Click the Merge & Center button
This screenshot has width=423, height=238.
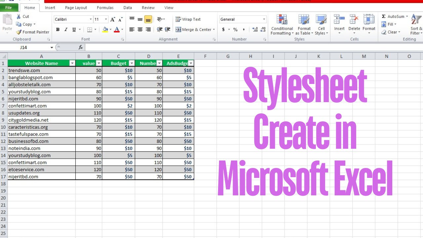point(193,30)
